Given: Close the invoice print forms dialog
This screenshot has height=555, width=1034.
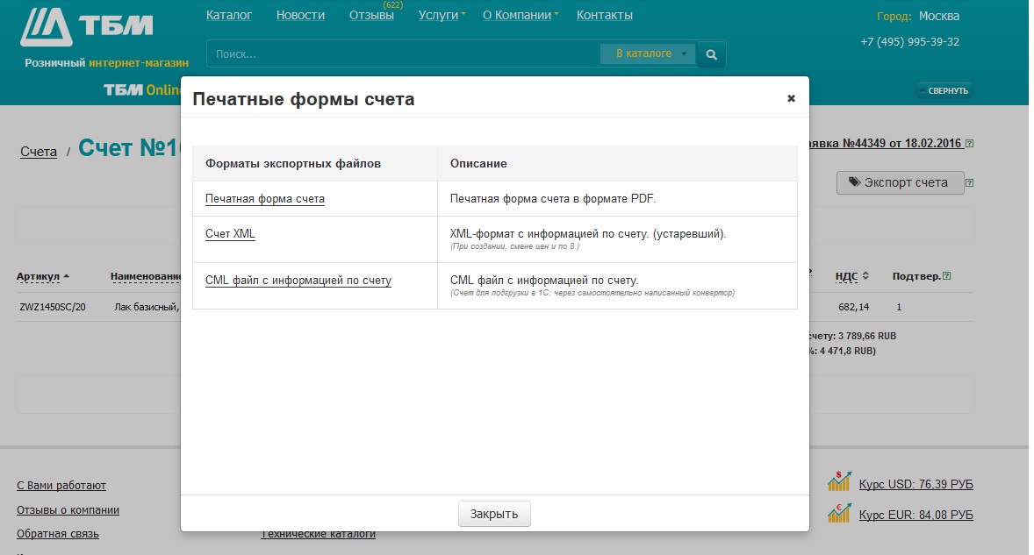Looking at the screenshot, I should point(791,99).
